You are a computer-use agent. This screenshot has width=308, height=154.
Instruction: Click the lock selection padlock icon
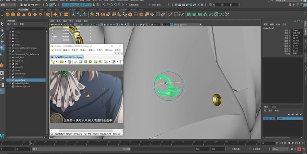(94, 5)
